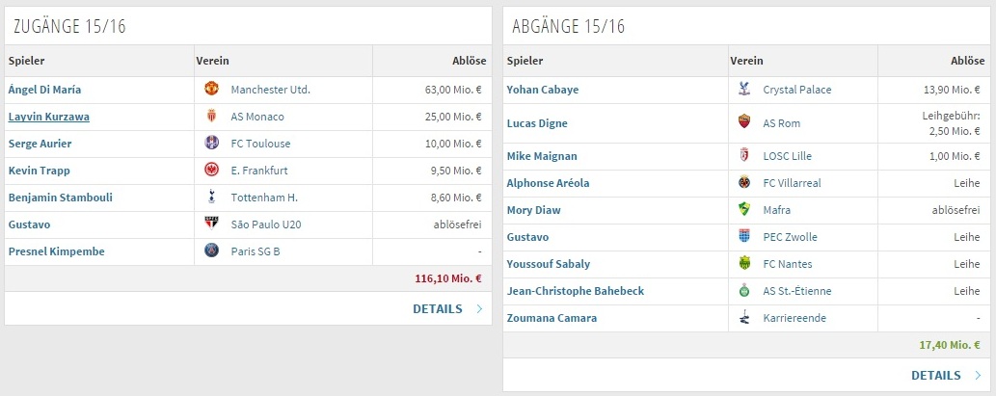Click the Crystal Palace club crest

click(744, 90)
